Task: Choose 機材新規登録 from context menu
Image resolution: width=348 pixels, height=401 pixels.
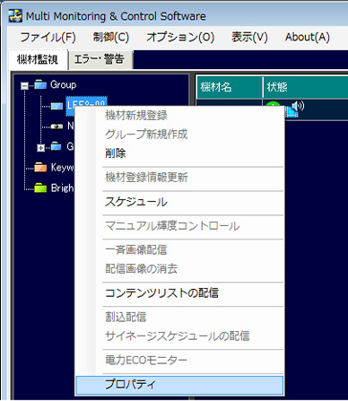Action: click(179, 116)
